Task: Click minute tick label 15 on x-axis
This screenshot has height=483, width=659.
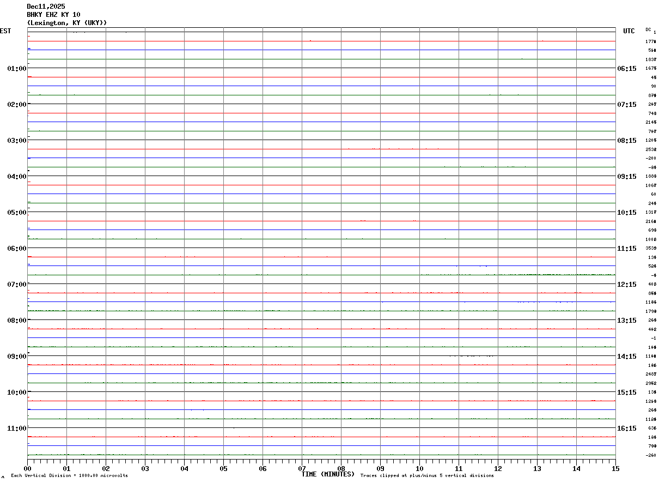Action: (x=615, y=468)
